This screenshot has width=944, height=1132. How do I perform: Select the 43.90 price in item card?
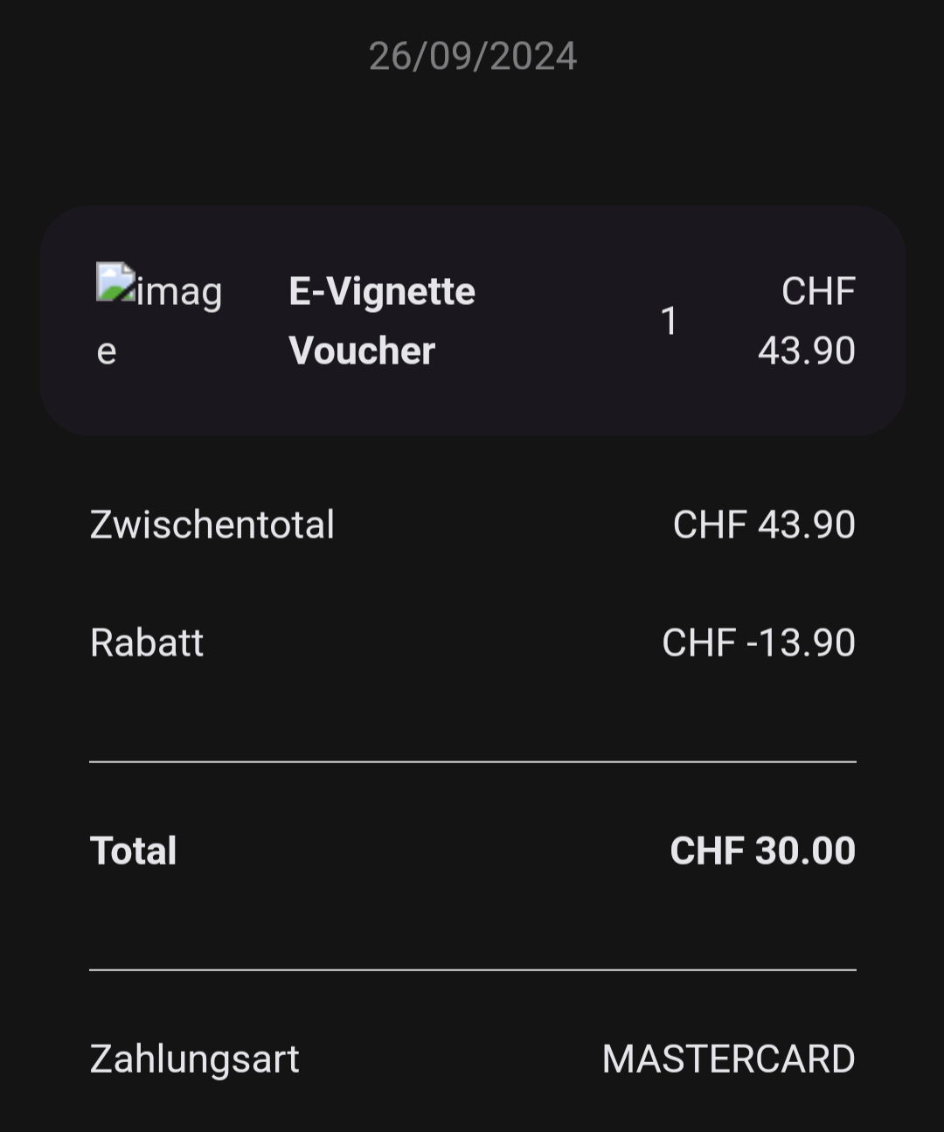806,351
